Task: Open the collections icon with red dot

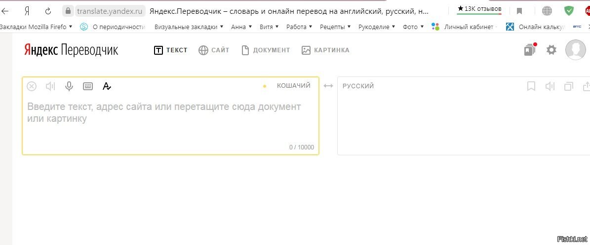Action: (x=530, y=50)
